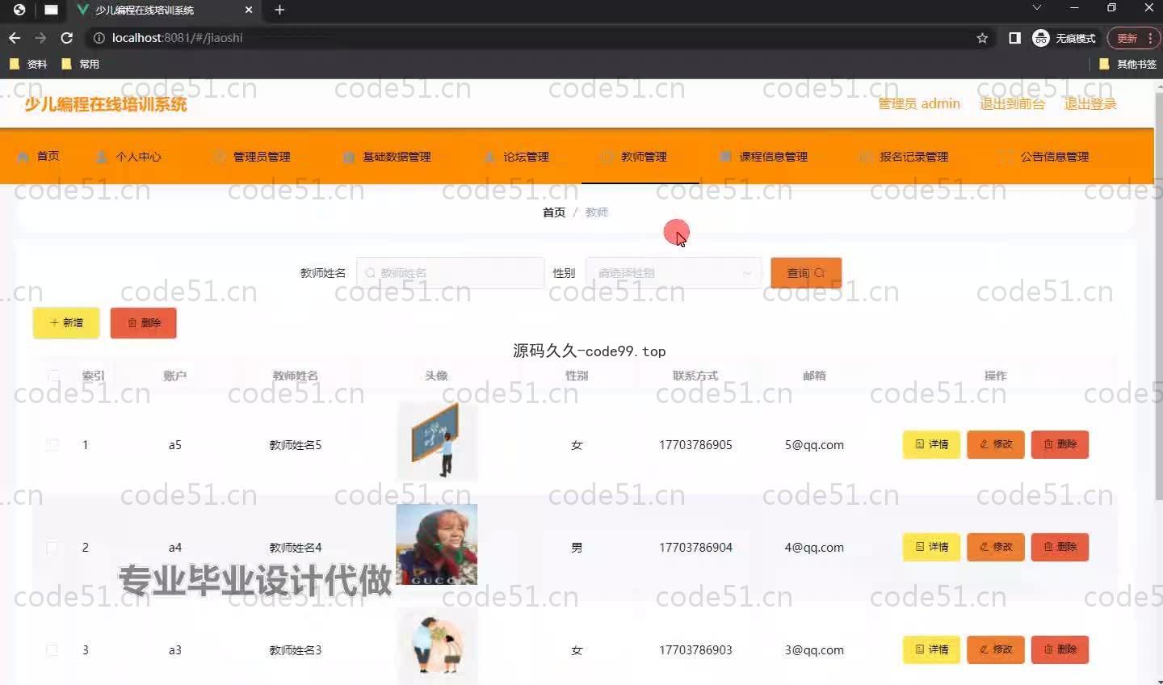
Task: Open 详情 for 教师姓名5
Action: click(931, 444)
